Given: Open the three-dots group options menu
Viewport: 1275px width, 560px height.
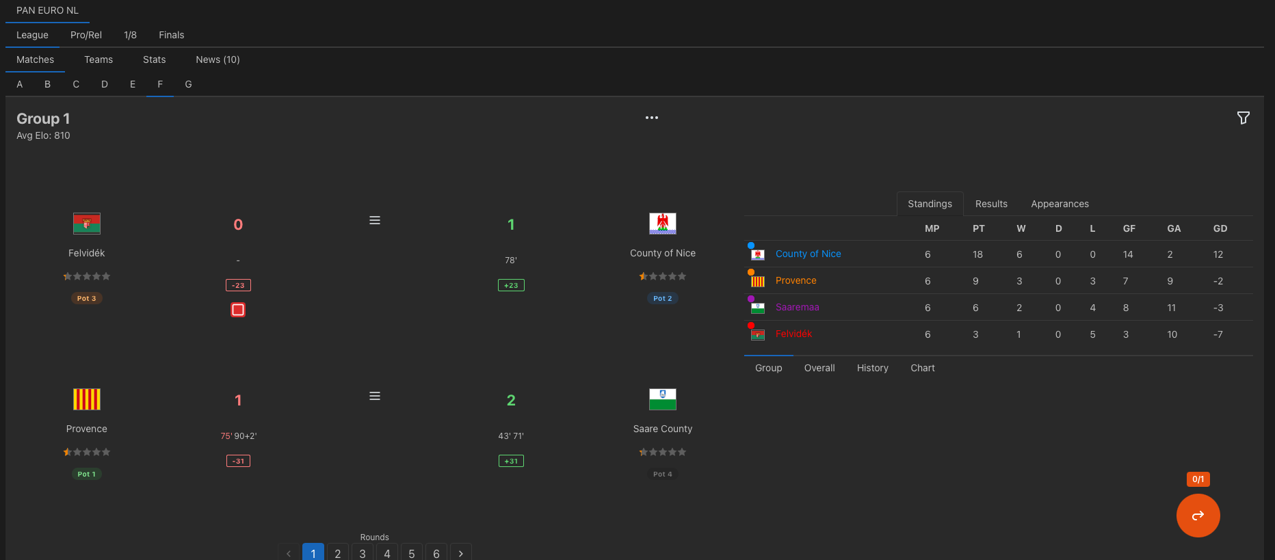Looking at the screenshot, I should pos(652,118).
